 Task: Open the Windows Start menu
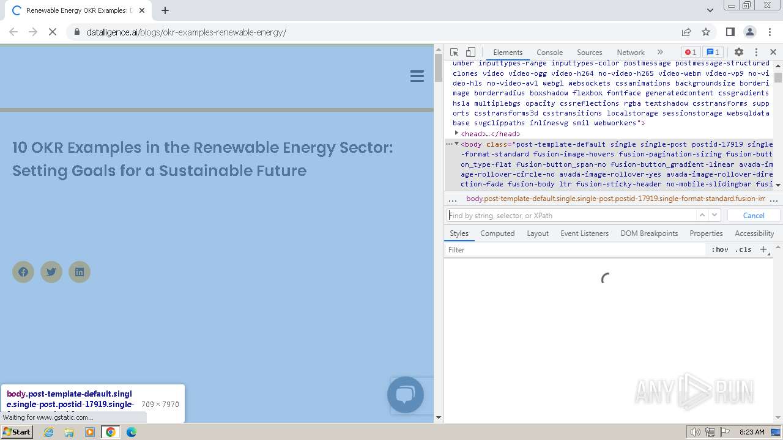pos(17,432)
